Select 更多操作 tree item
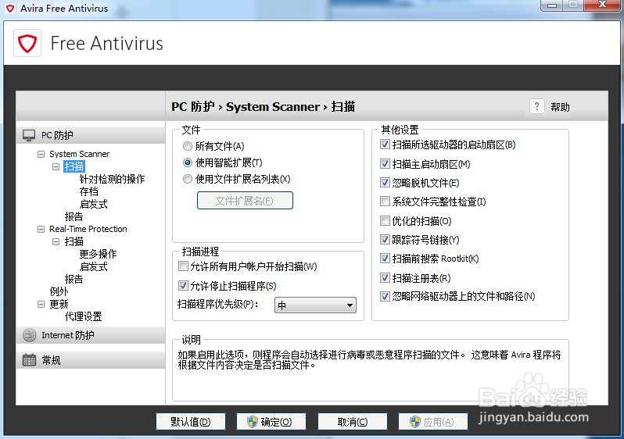The image size is (624, 439). 98,254
